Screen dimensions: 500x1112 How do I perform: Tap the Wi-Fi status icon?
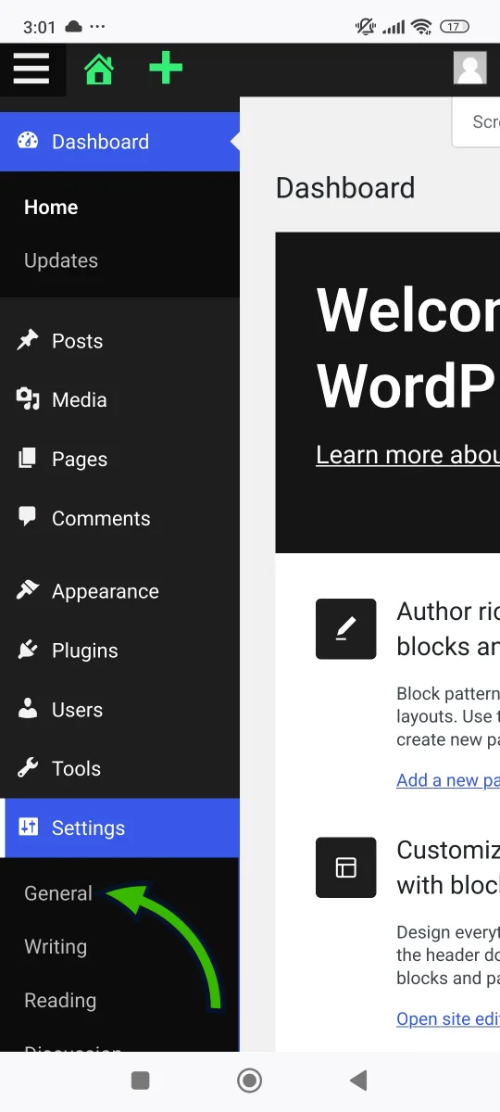422,27
